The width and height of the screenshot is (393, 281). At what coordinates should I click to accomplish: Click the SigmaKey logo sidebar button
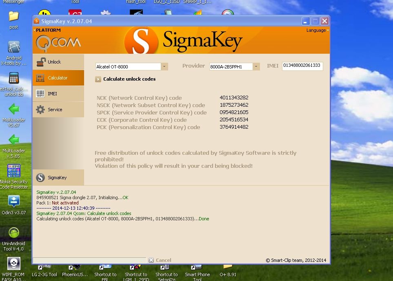[58, 178]
